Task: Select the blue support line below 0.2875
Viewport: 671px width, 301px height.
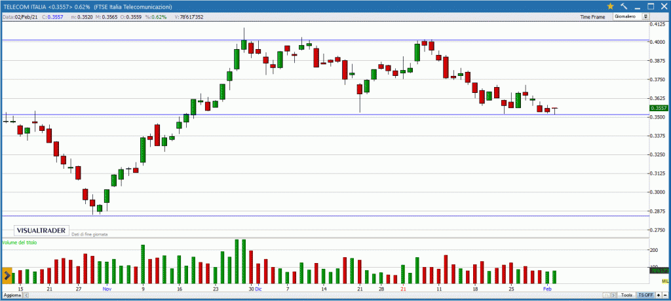Action: pos(325,215)
